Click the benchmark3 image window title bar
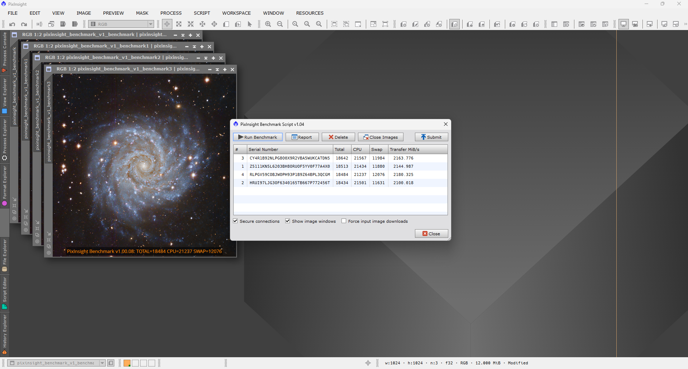The height and width of the screenshot is (369, 688). pos(128,69)
